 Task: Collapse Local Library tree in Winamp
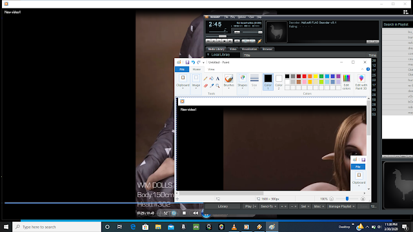(208, 55)
